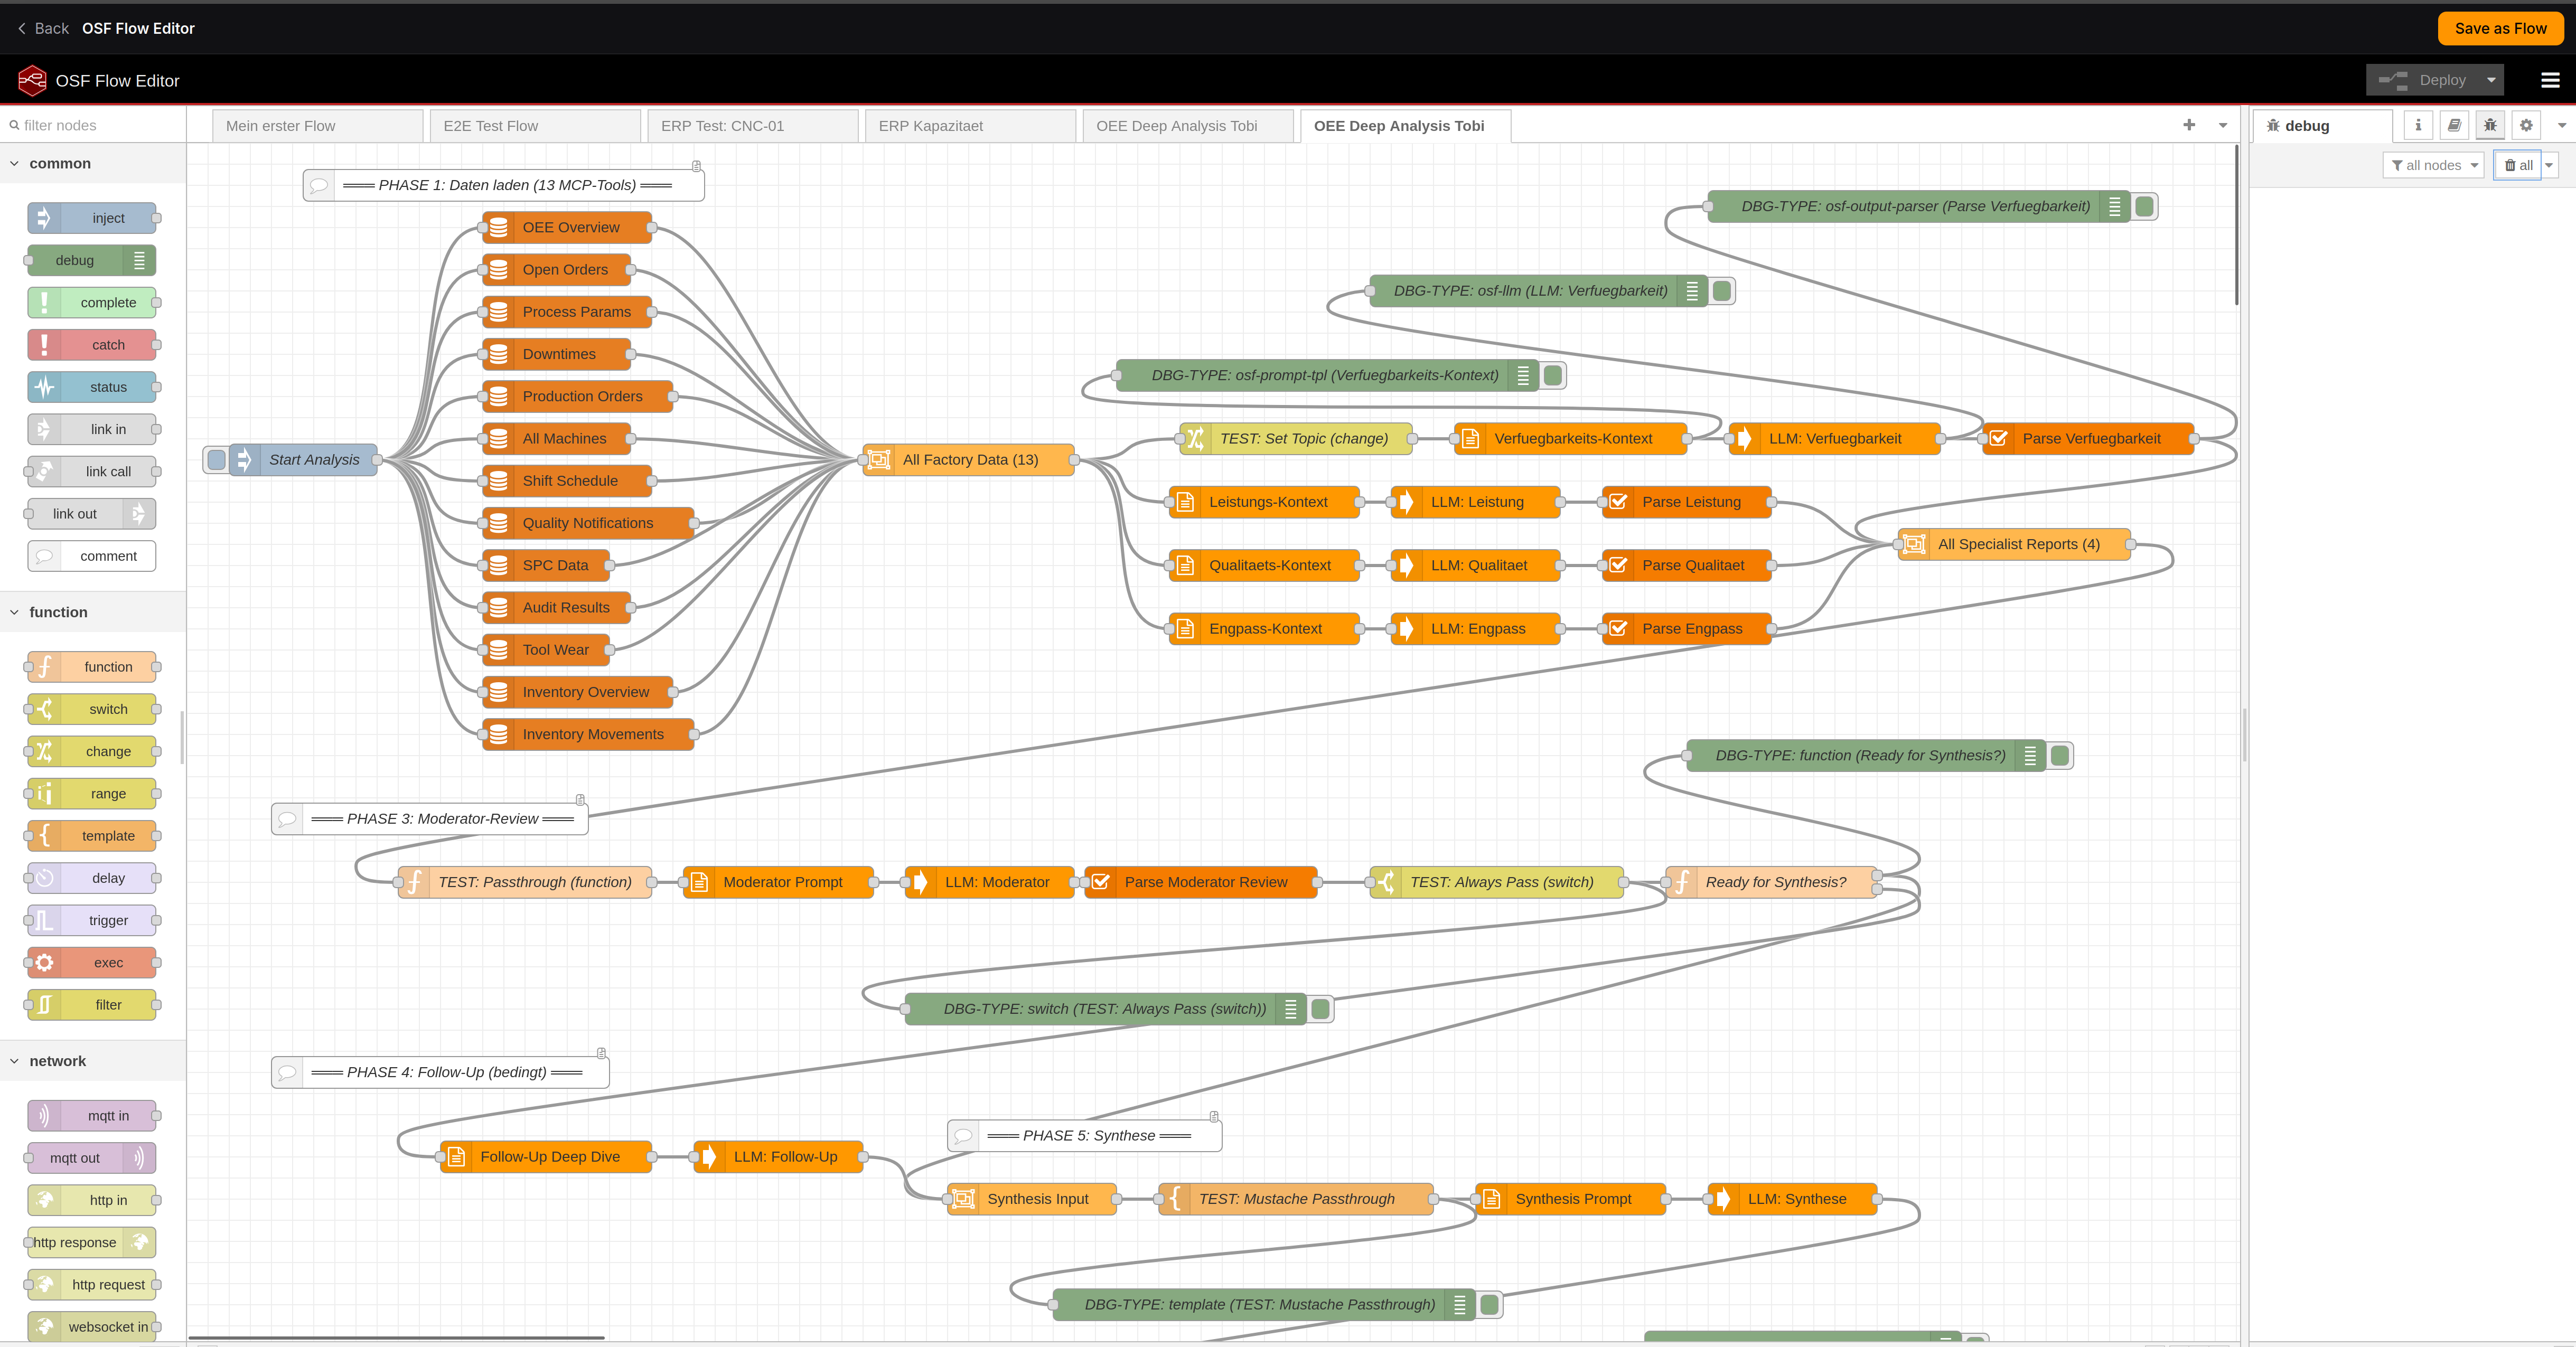This screenshot has height=1347, width=2576.
Task: Open the main hamburger menu
Action: 2549,80
